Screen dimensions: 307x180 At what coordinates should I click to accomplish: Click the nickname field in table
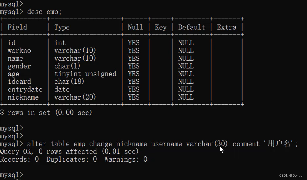[23, 97]
